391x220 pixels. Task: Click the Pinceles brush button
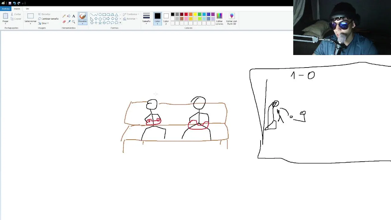pyautogui.click(x=82, y=17)
